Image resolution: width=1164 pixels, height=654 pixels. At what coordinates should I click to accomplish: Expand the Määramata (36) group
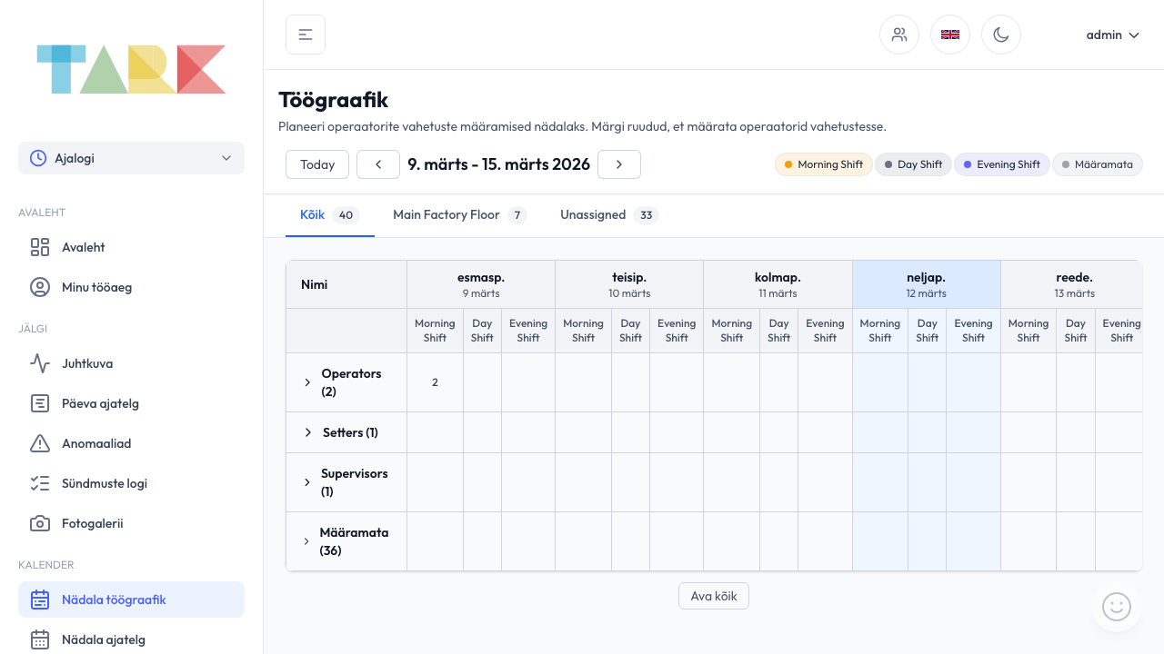coord(306,541)
